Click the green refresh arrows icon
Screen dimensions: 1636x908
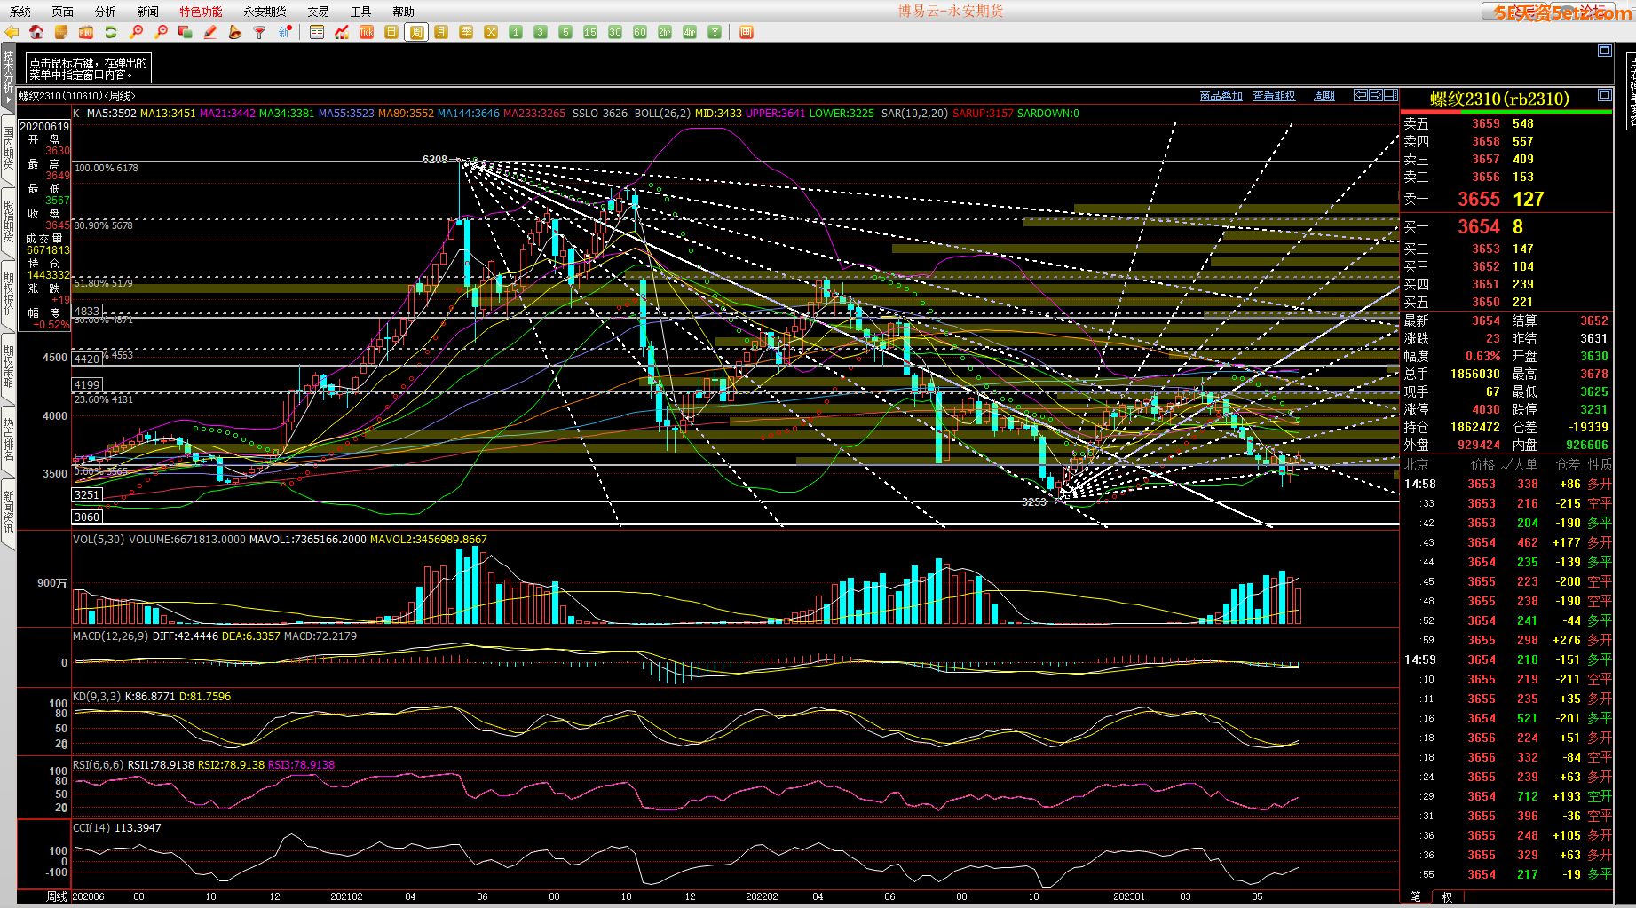[x=111, y=32]
